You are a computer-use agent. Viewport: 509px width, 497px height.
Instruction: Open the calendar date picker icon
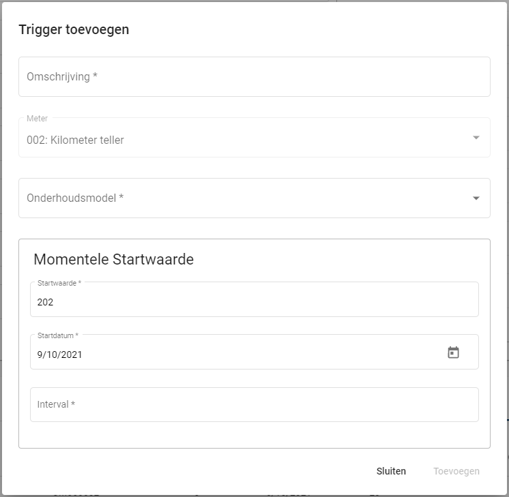point(453,352)
